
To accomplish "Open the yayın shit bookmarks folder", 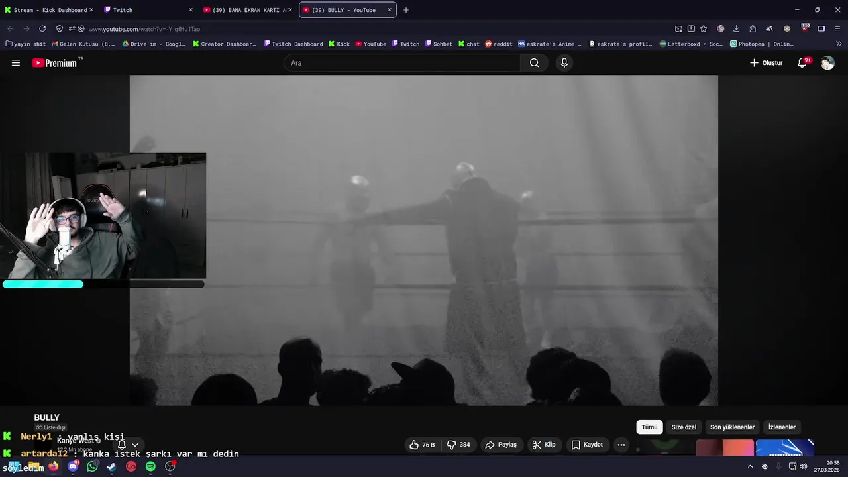I will pyautogui.click(x=26, y=44).
